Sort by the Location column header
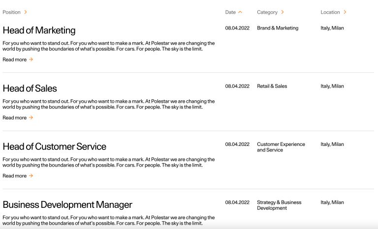378x229 pixels. point(330,12)
